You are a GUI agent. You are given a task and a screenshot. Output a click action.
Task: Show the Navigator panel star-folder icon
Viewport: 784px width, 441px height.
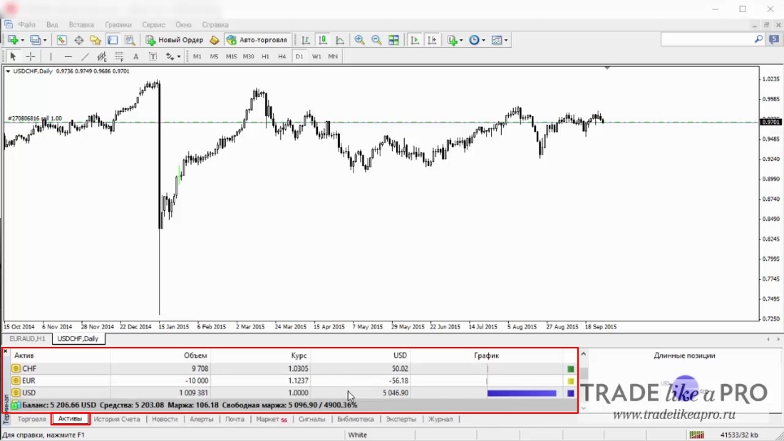[x=95, y=40]
